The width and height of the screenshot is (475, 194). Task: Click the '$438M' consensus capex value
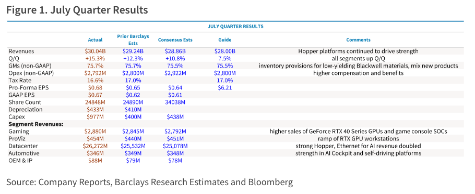(175, 117)
